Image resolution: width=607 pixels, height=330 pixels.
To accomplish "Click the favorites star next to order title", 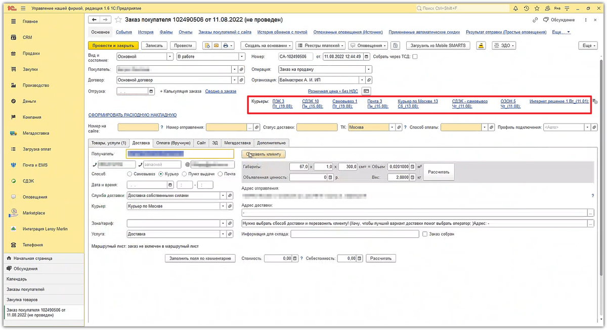I will click(118, 19).
